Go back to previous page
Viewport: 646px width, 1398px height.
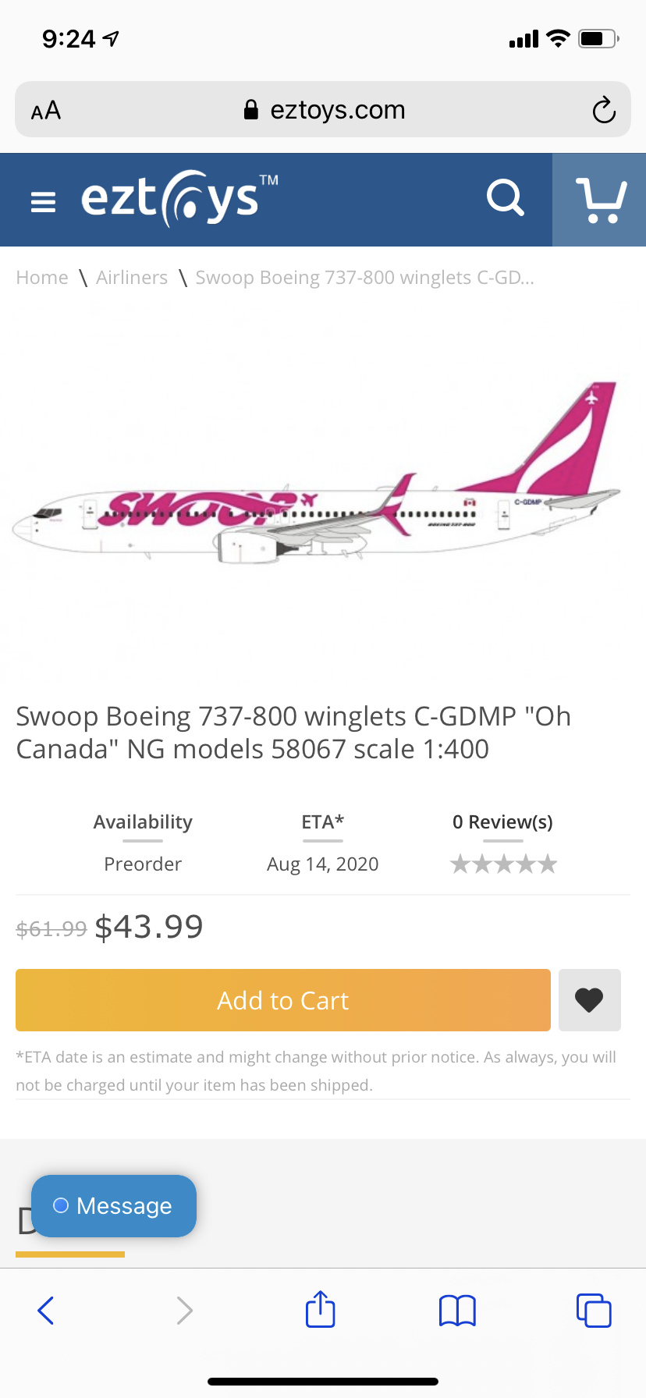click(46, 1311)
